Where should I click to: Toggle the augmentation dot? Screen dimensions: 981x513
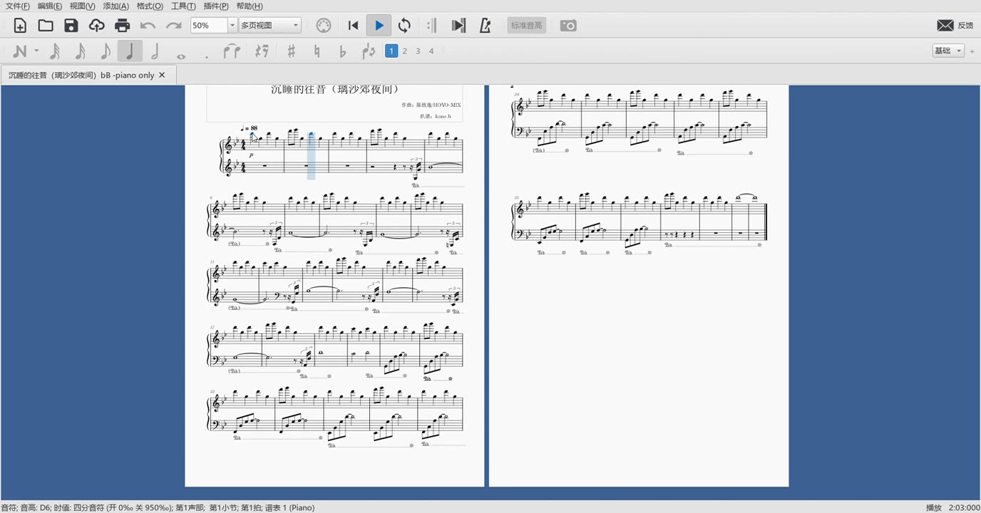tap(207, 56)
